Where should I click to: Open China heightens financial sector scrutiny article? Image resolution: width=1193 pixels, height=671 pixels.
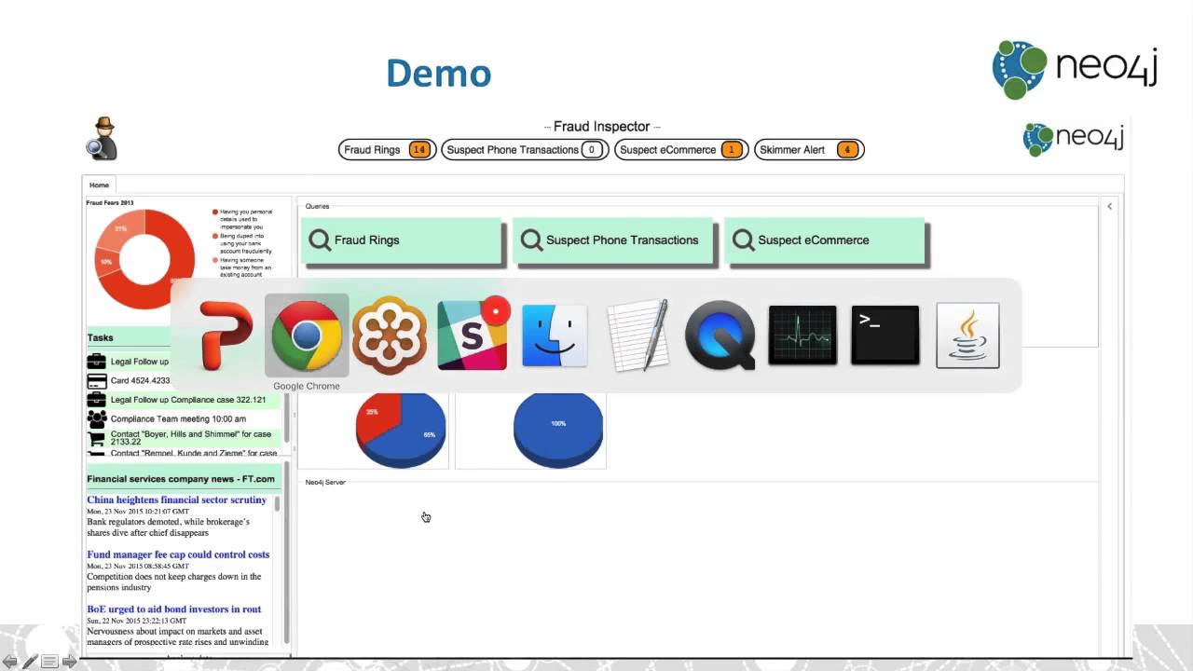coord(177,500)
